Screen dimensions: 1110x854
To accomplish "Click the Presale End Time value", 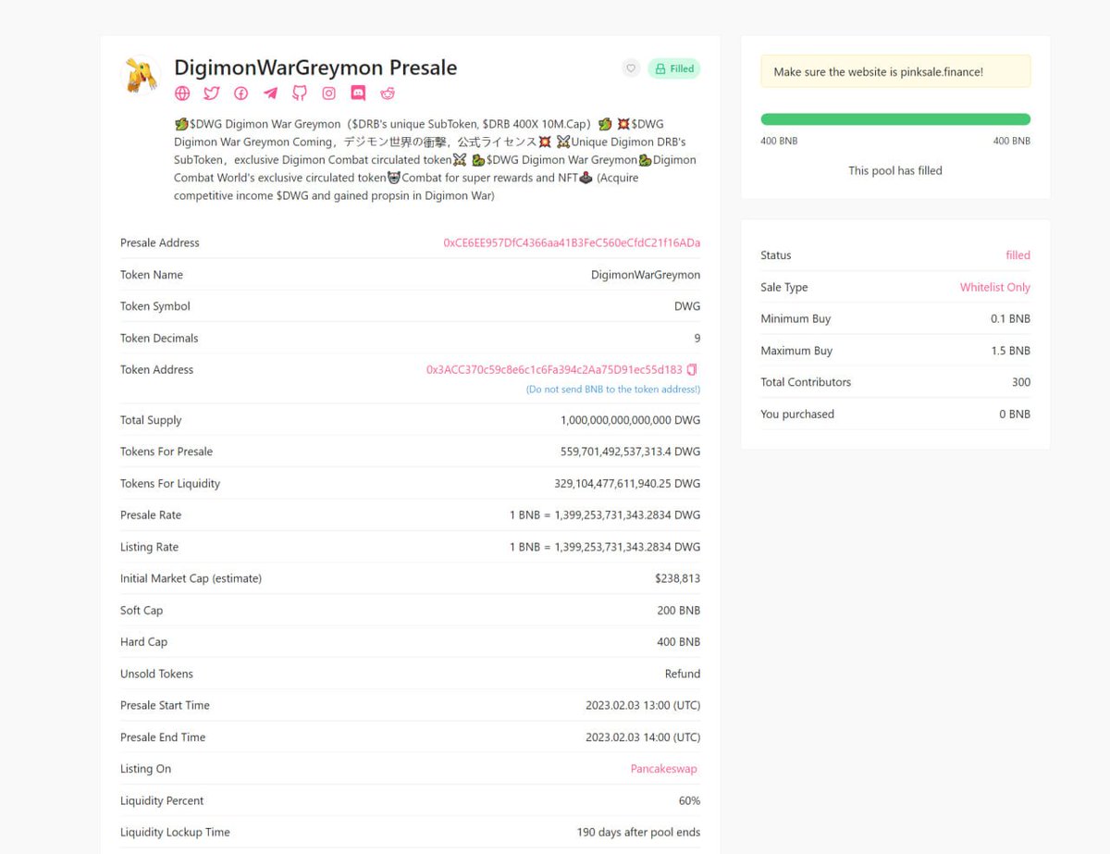I will tap(643, 737).
